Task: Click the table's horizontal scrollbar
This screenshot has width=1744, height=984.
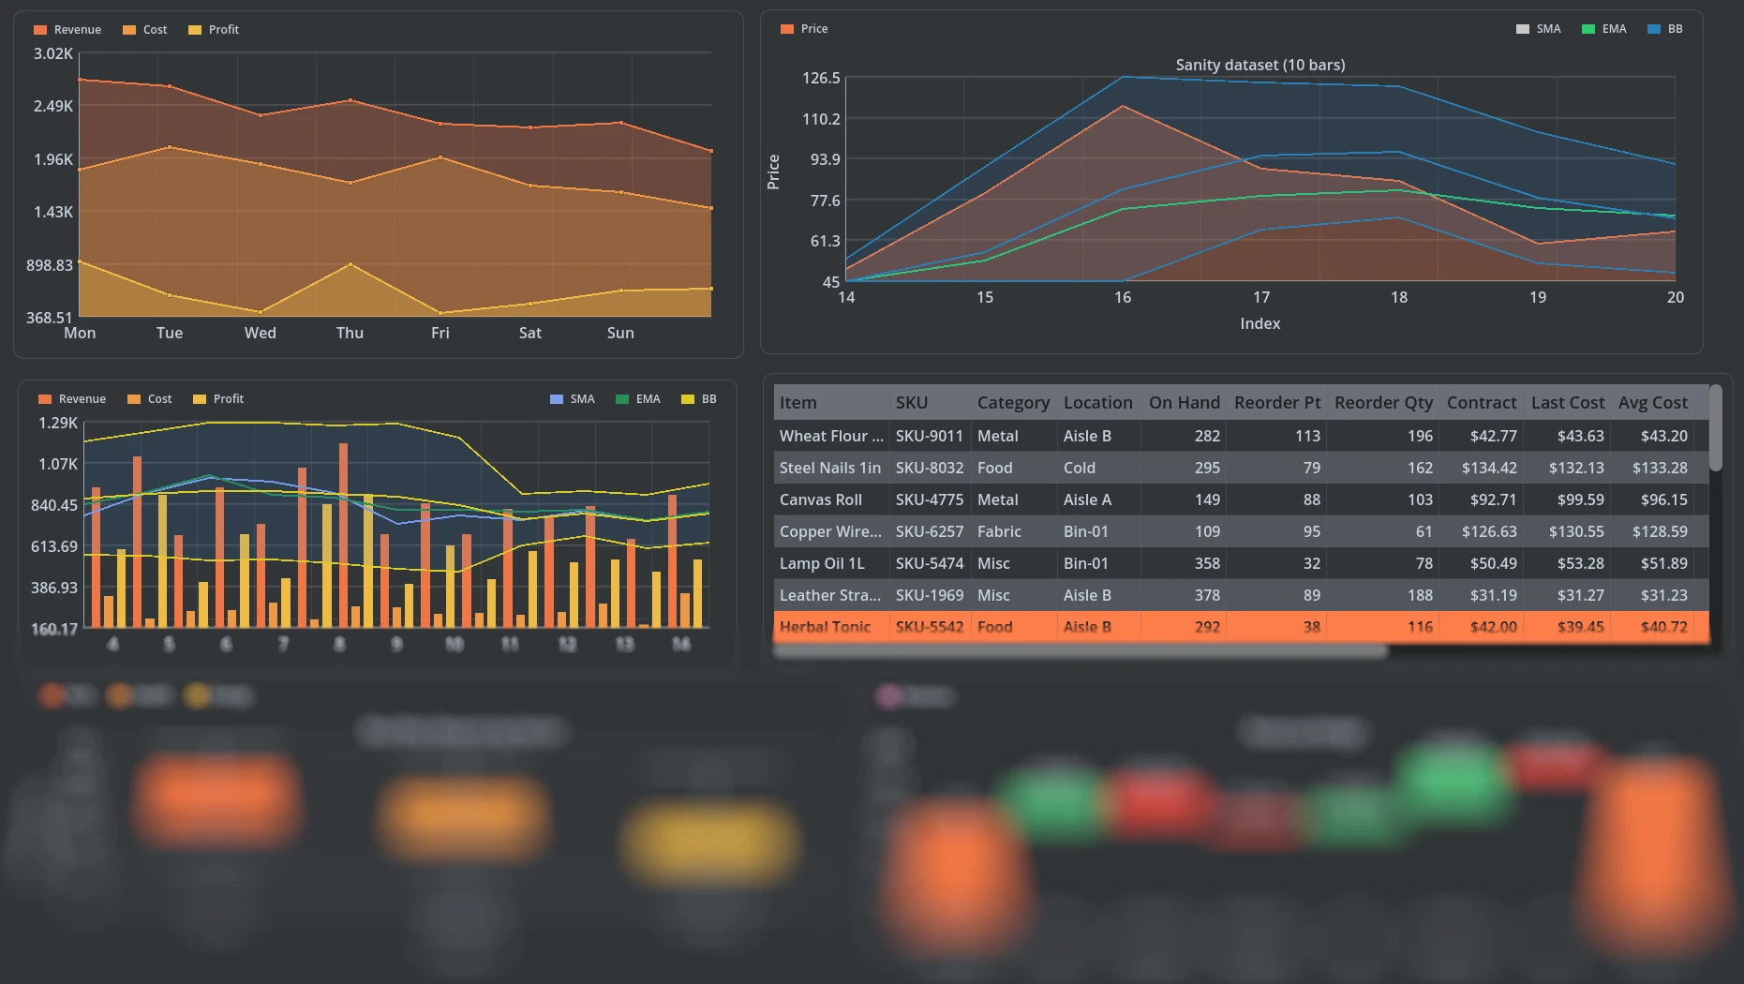Action: pyautogui.click(x=1080, y=652)
